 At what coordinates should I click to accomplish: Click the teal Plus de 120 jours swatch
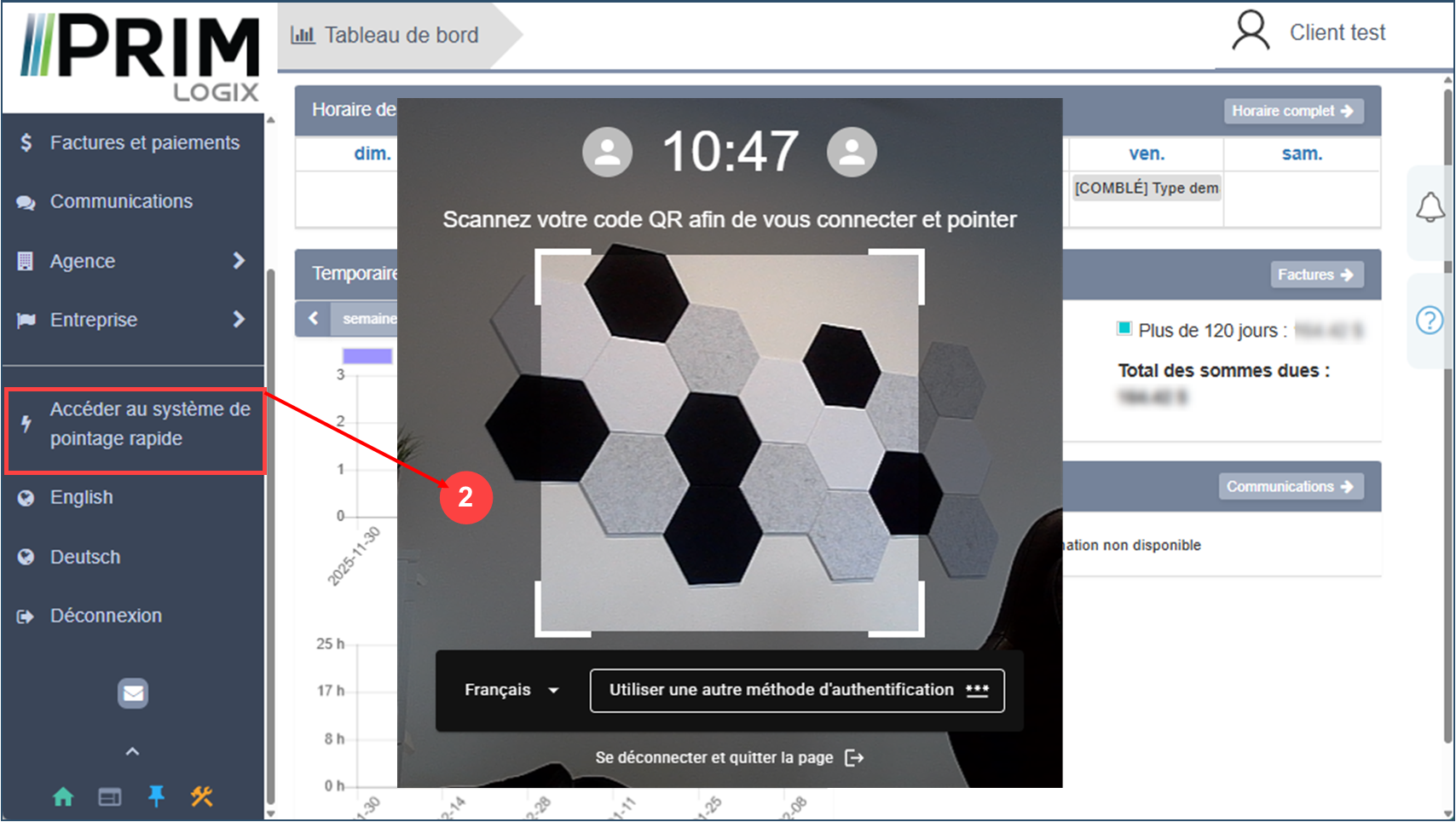coord(1124,329)
